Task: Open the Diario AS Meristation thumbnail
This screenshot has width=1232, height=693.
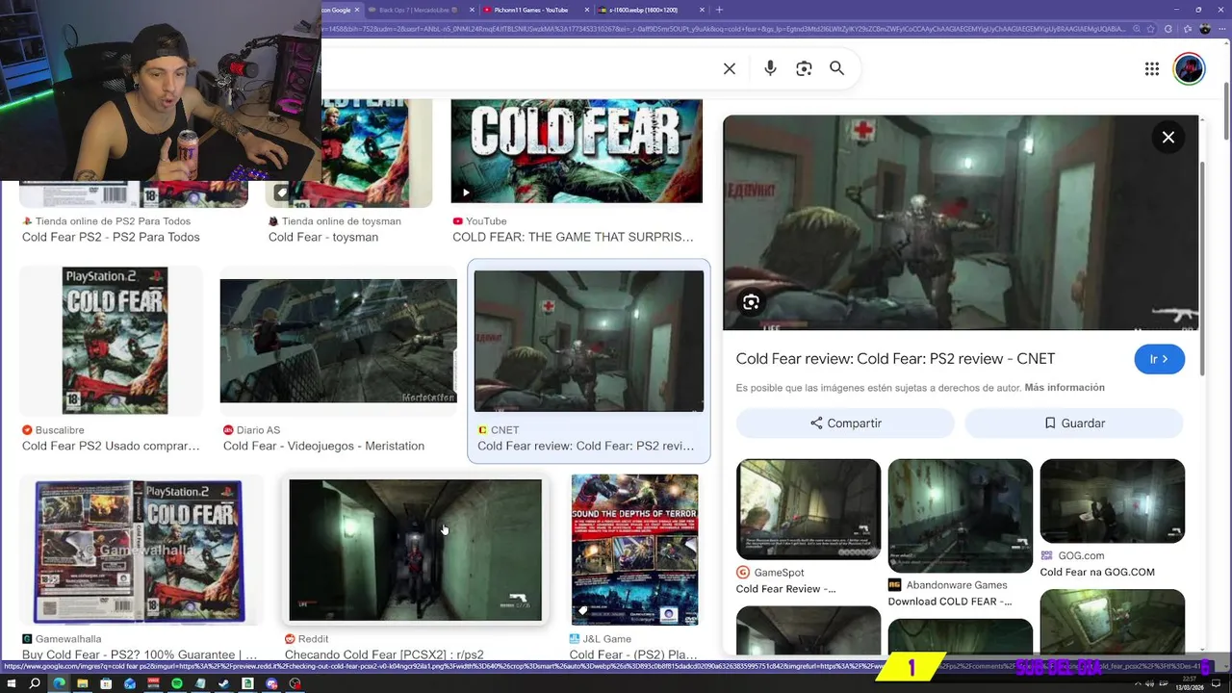Action: coord(338,341)
